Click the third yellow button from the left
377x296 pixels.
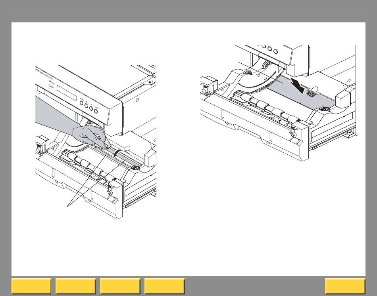click(120, 286)
